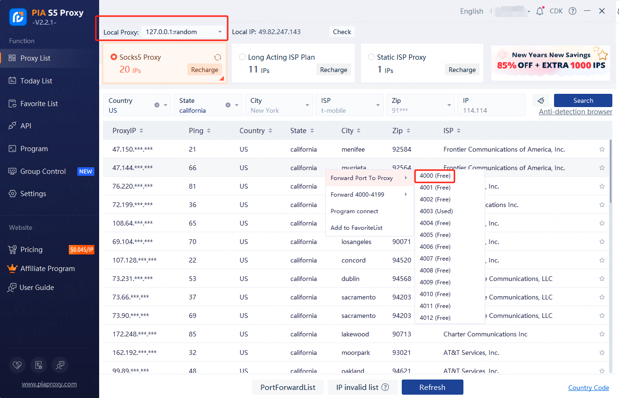Click the IP filter input field
This screenshot has width=619, height=398.
[491, 110]
